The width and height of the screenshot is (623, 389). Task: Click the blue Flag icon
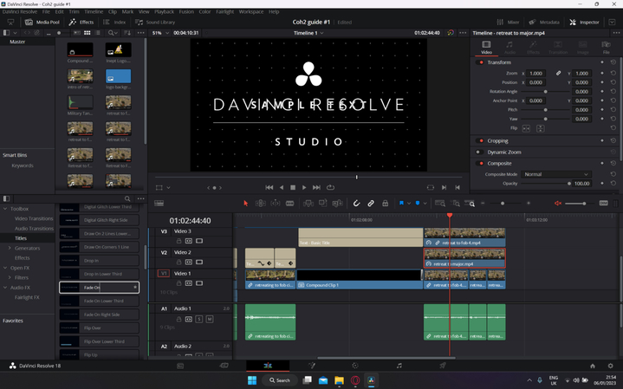tap(401, 203)
